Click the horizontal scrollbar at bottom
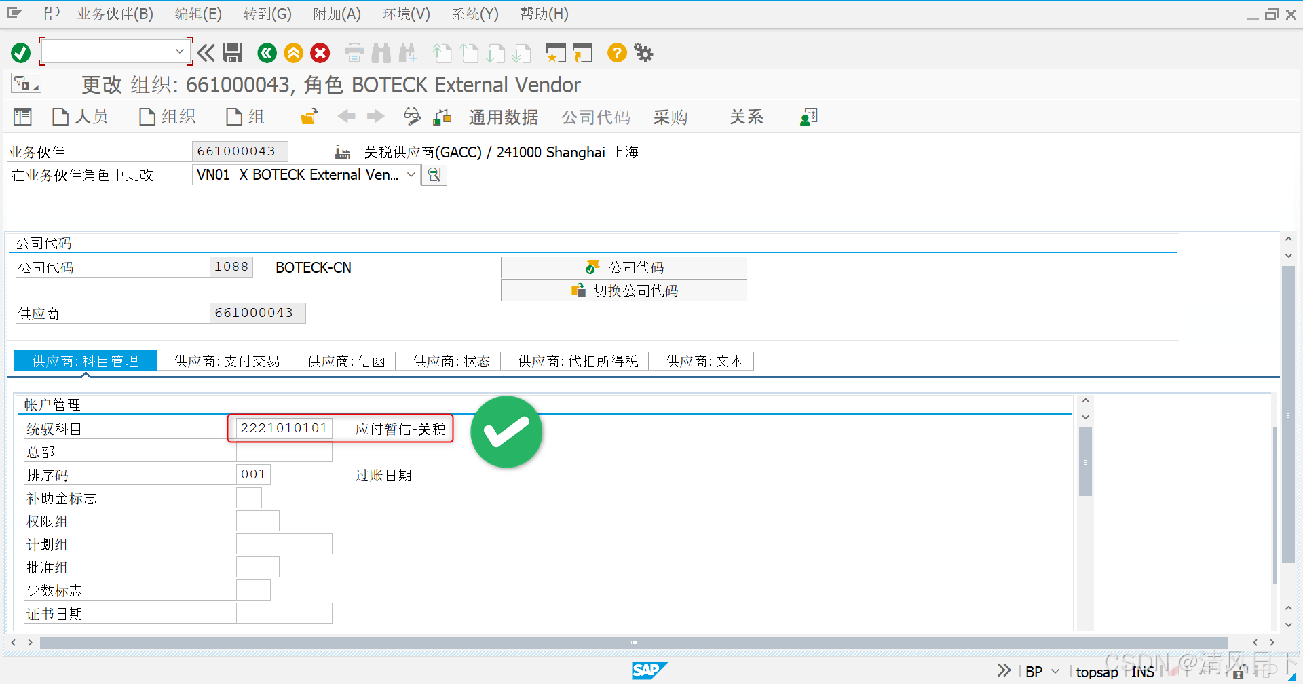1303x684 pixels. 633,642
